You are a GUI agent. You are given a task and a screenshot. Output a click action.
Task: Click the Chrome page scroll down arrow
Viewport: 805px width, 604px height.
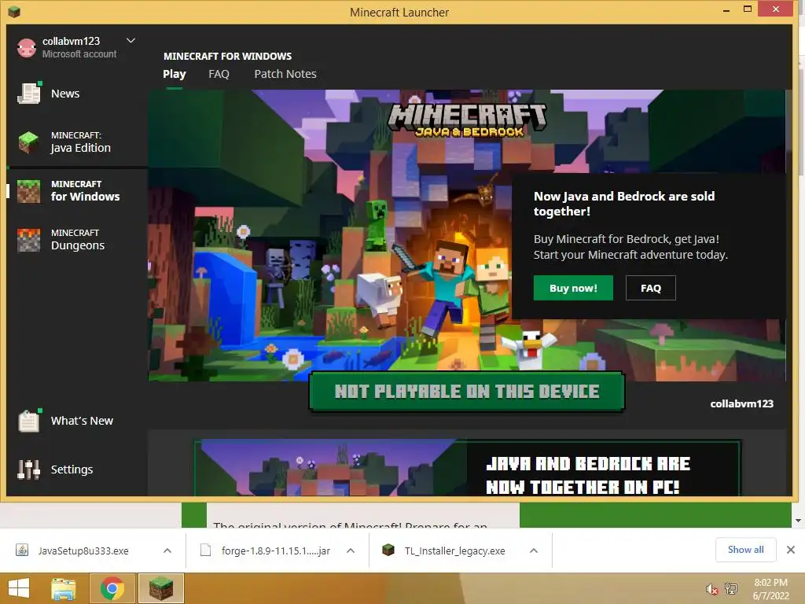pyautogui.click(x=799, y=521)
